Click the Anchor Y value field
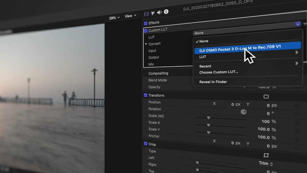307x173 pixels. click(272, 146)
